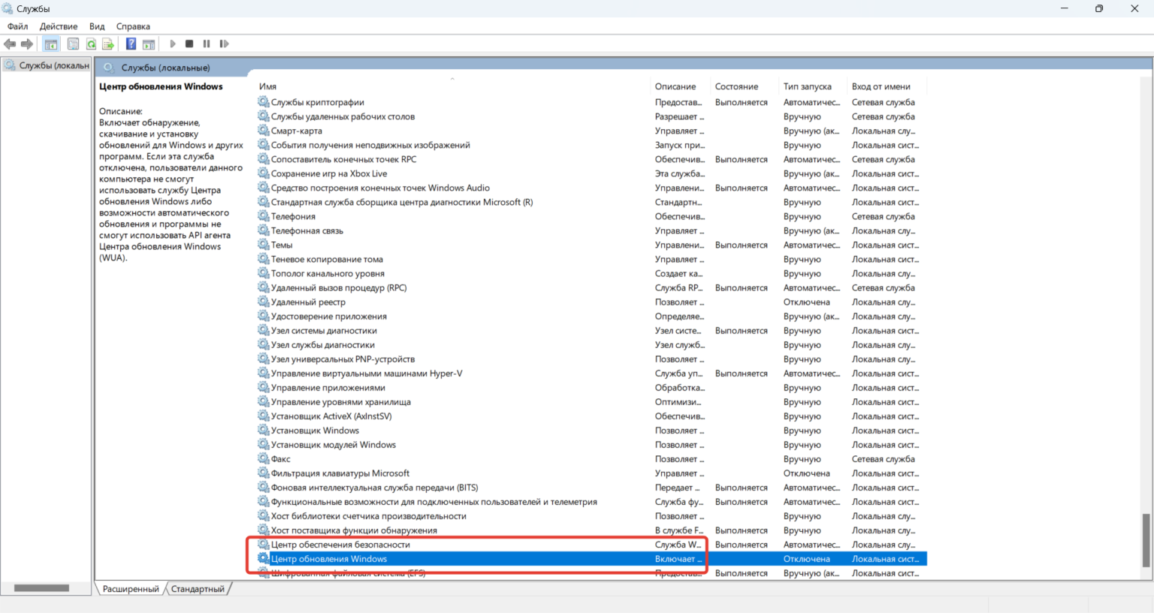Click gear icon in Службы (локальные) header
The width and height of the screenshot is (1154, 613).
[109, 68]
